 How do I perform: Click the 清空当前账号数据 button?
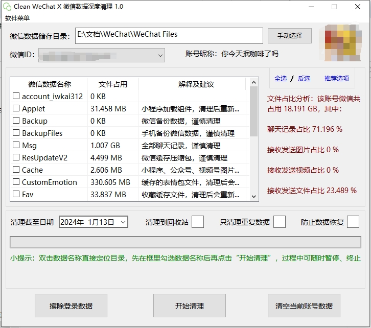pos(304,306)
